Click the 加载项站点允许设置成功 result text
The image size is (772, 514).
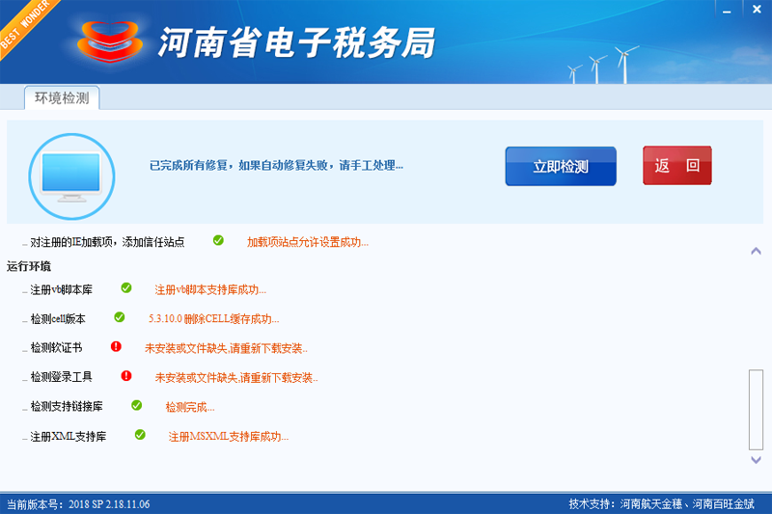(x=307, y=242)
